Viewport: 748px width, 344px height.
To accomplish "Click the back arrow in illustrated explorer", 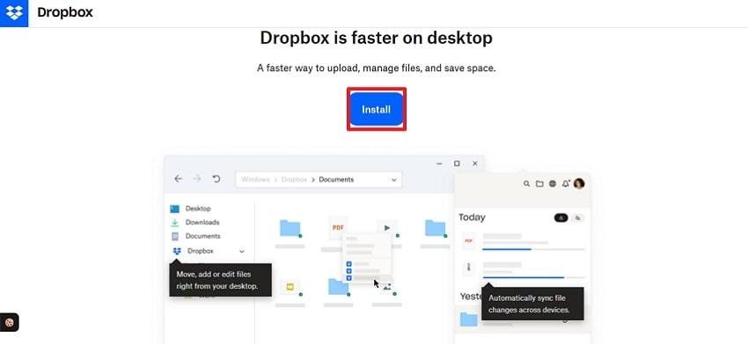I will 179,179.
